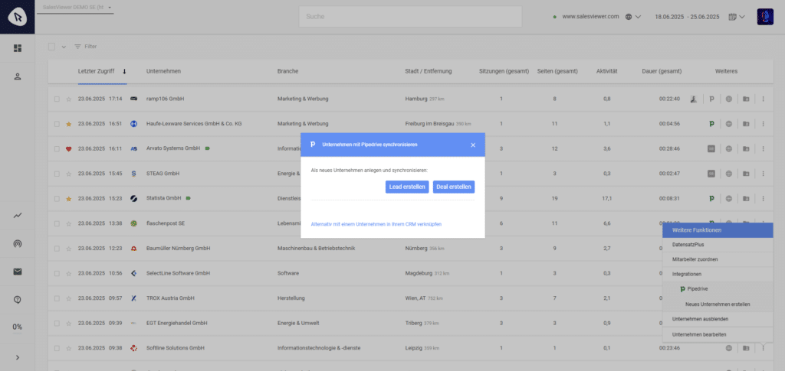Open the three-dot menu on Statista row
Image resolution: width=785 pixels, height=371 pixels.
point(763,199)
